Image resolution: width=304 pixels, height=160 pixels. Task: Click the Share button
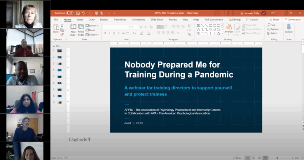click(274, 20)
